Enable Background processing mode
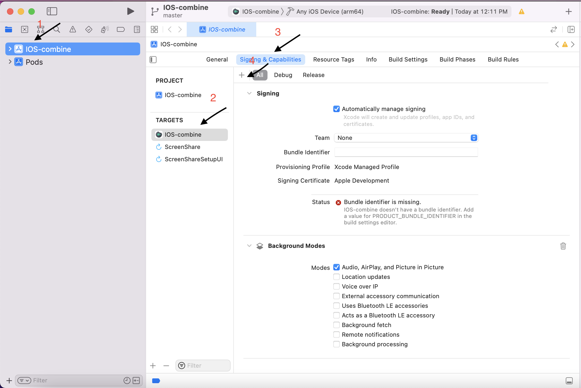581x388 pixels. point(337,344)
